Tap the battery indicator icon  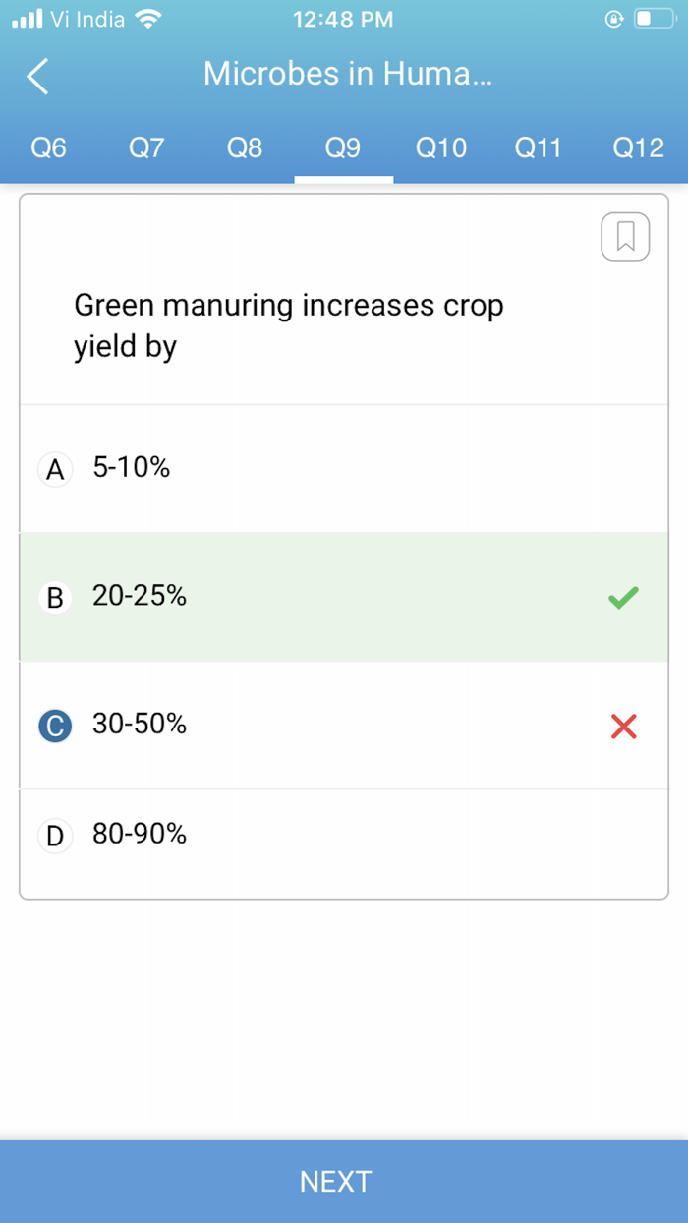pos(654,19)
